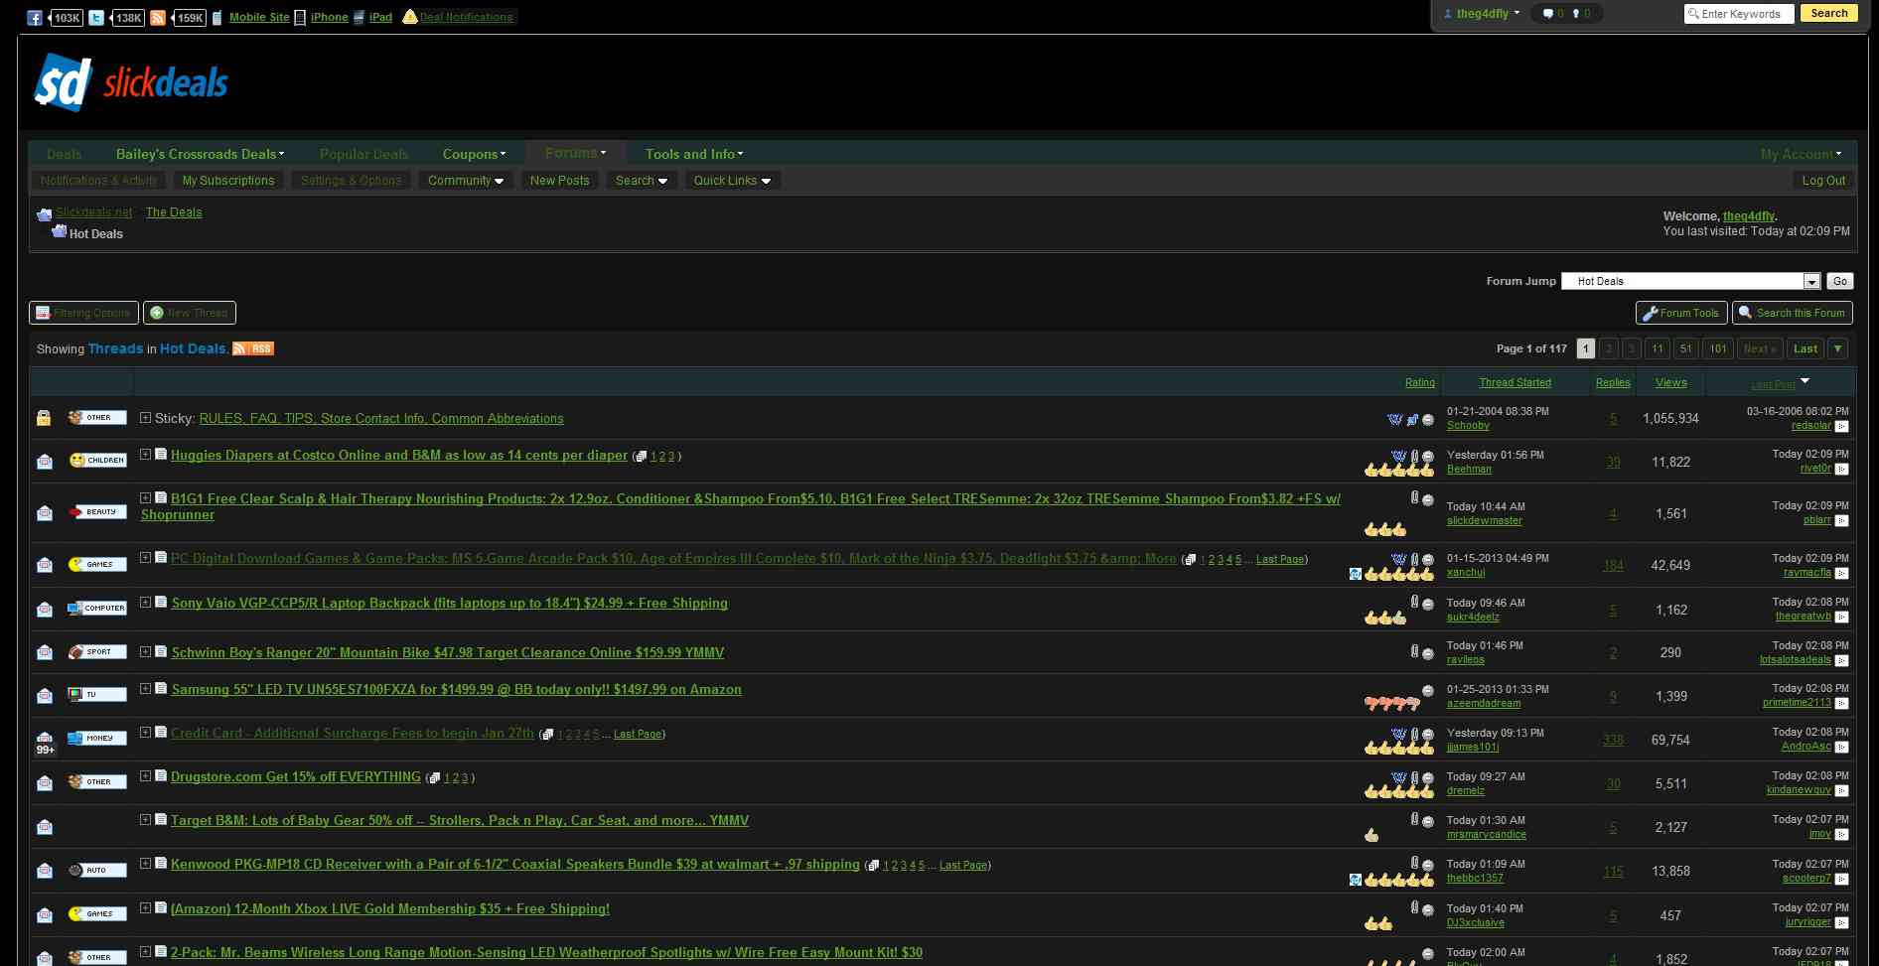Screen dimensions: 1879x966
Task: Expand the Quick Links dropdown
Action: pyautogui.click(x=732, y=181)
